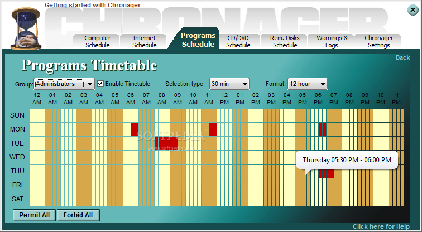This screenshot has height=232, width=422.
Task: Expand the Group dropdown showing Administrators
Action: 64,84
